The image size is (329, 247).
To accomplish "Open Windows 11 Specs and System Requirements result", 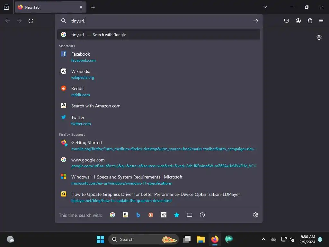I will pyautogui.click(x=159, y=180).
